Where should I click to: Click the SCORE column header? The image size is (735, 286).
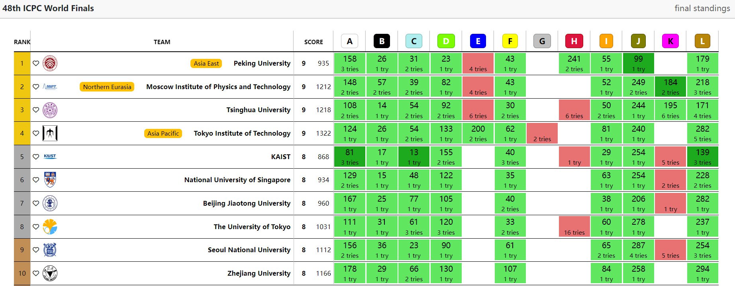[314, 42]
